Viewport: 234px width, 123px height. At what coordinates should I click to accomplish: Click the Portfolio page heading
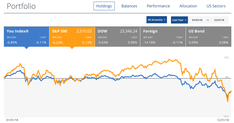coord(21,6)
